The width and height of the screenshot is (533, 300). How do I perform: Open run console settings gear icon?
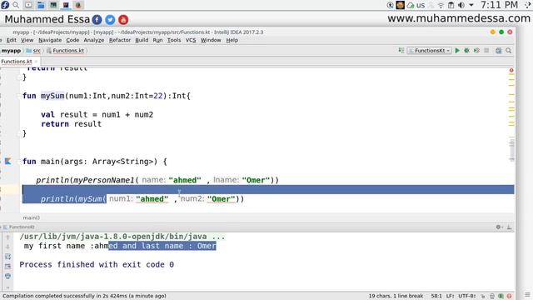pyautogui.click(x=499, y=227)
